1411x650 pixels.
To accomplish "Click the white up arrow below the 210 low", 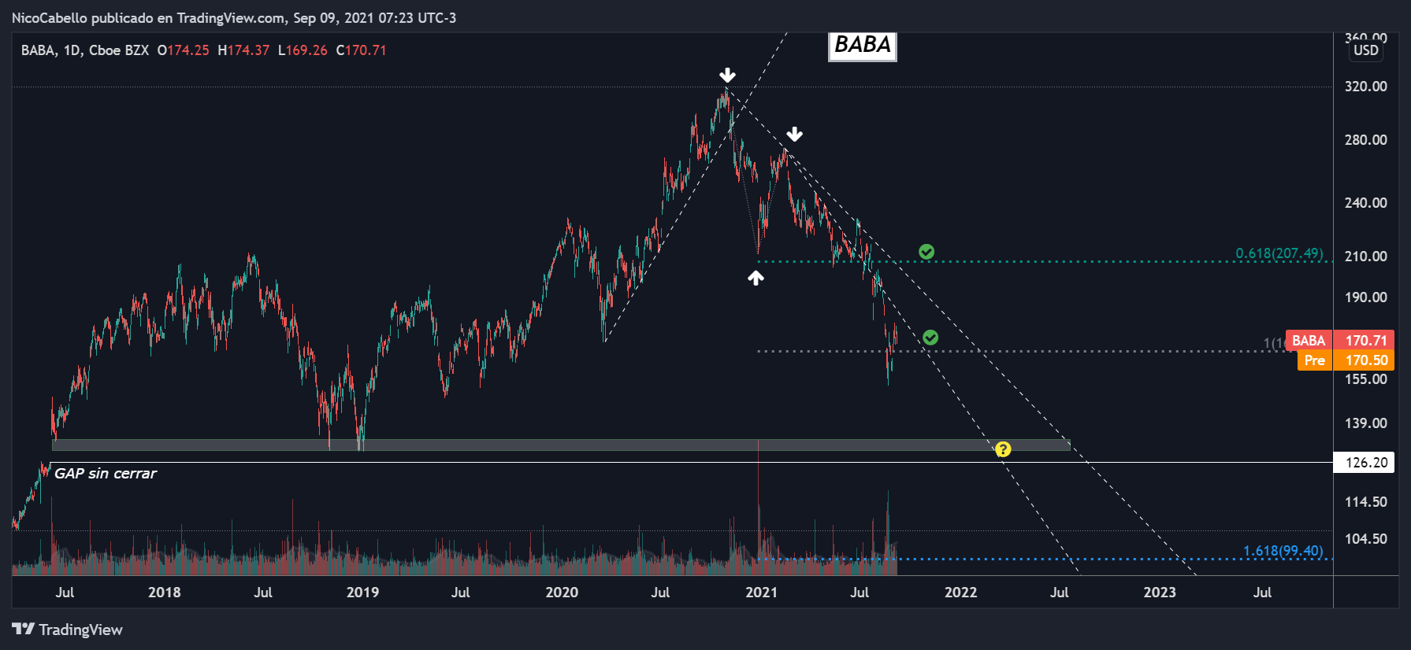I will (x=756, y=278).
